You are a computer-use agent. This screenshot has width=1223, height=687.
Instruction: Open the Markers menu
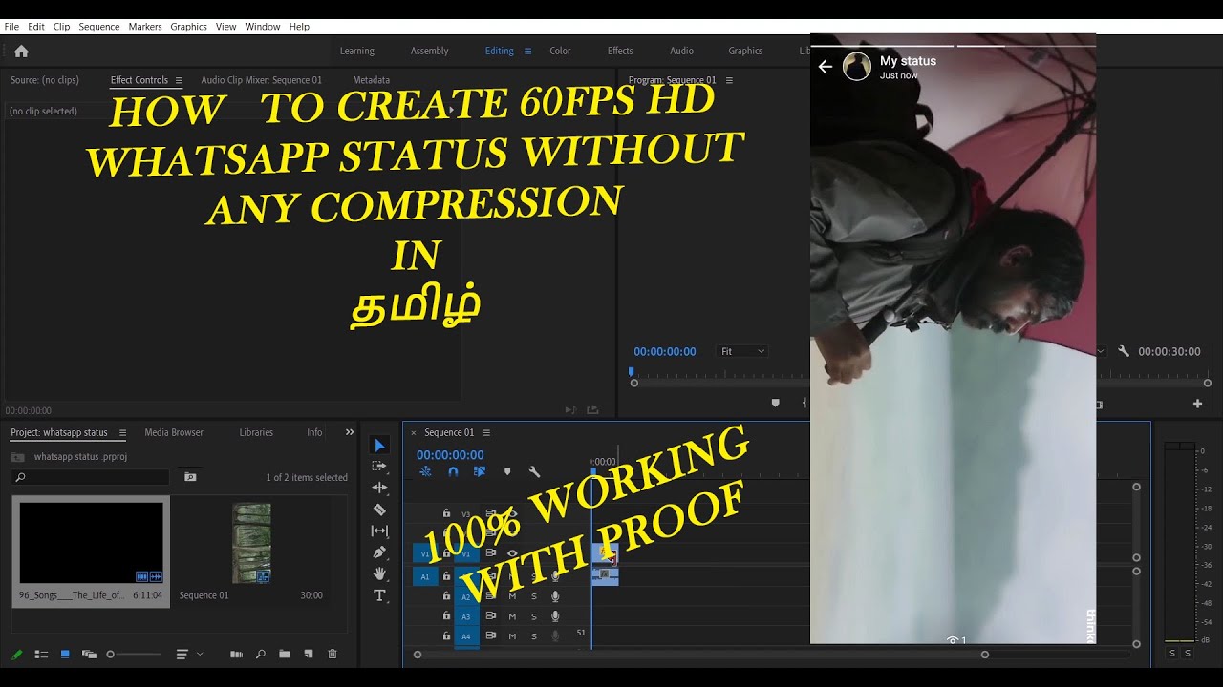tap(145, 27)
